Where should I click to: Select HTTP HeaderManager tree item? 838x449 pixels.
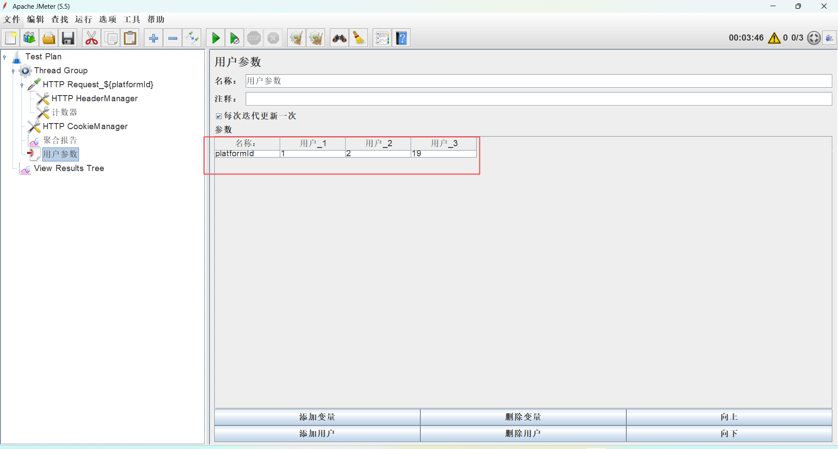95,99
